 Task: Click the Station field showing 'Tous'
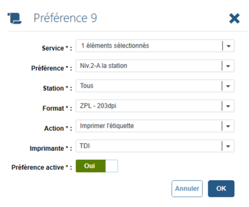(x=155, y=86)
